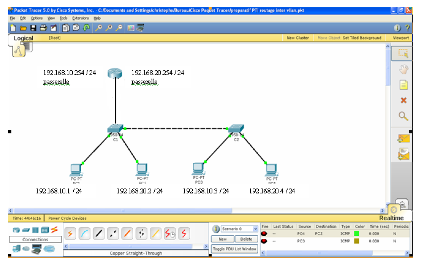Click the router device on canvas

[115, 73]
